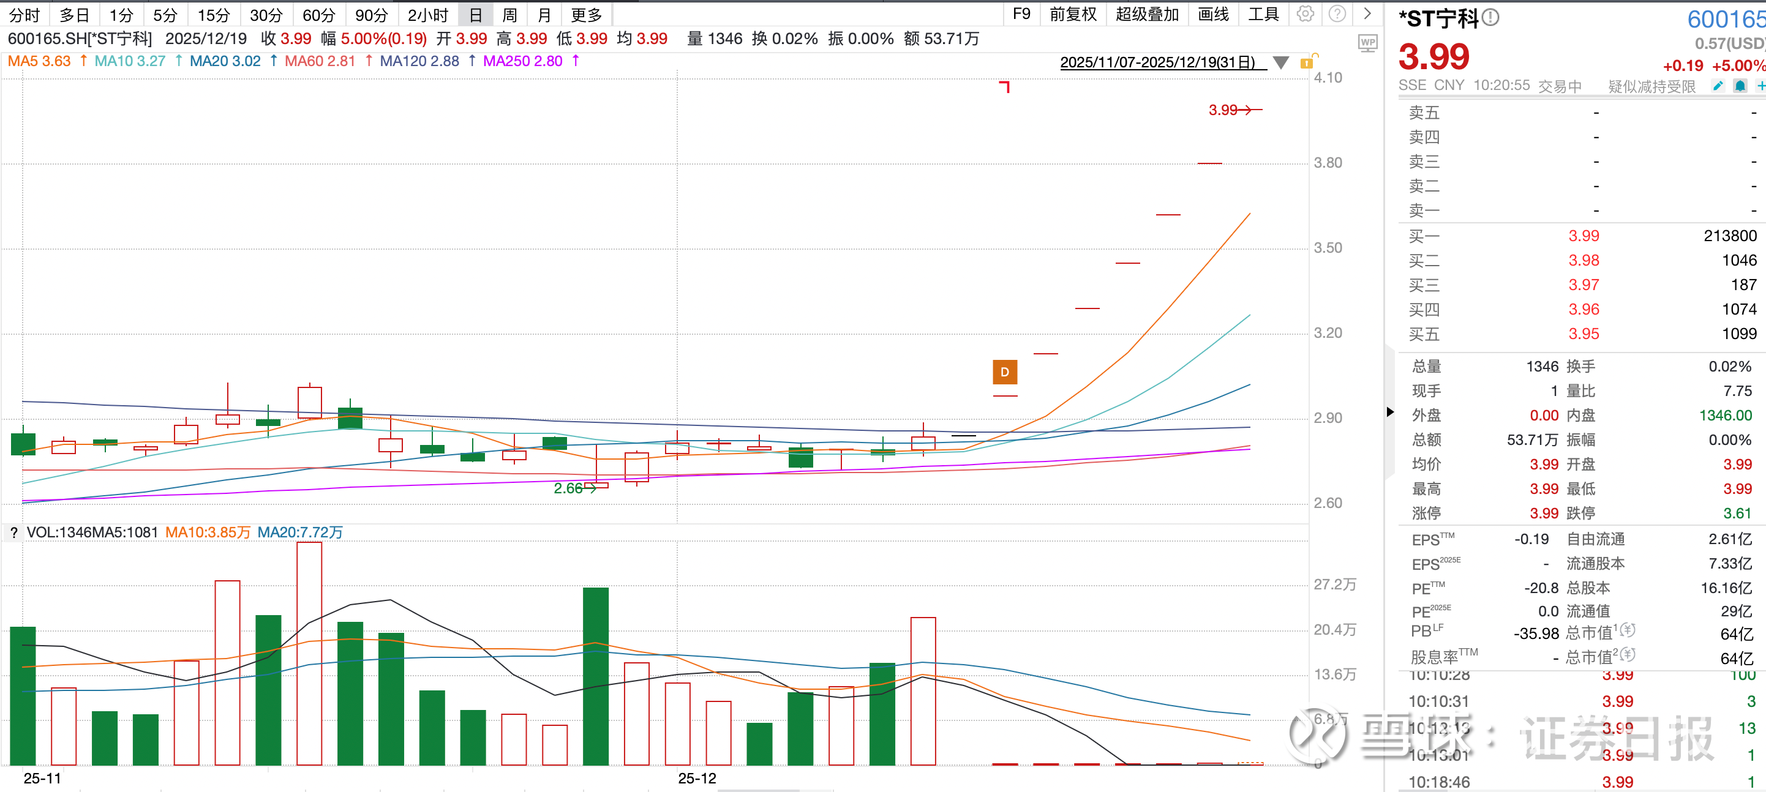Viewport: 1766px width, 792px height.
Task: Click the orange D dividend marker
Action: [x=1004, y=372]
